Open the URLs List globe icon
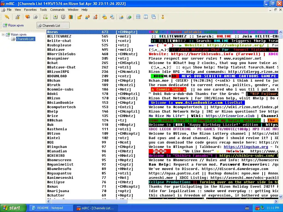This screenshot has width=283, height=212. click(x=129, y=17)
